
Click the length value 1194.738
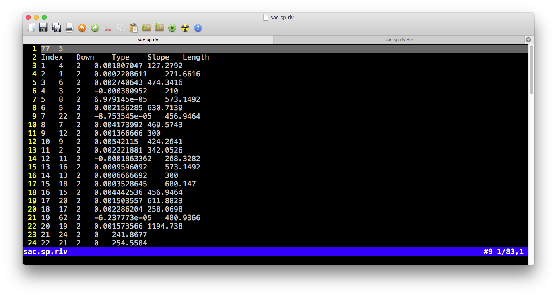click(x=165, y=226)
